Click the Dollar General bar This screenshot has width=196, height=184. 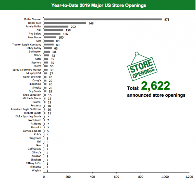[x=103, y=19]
